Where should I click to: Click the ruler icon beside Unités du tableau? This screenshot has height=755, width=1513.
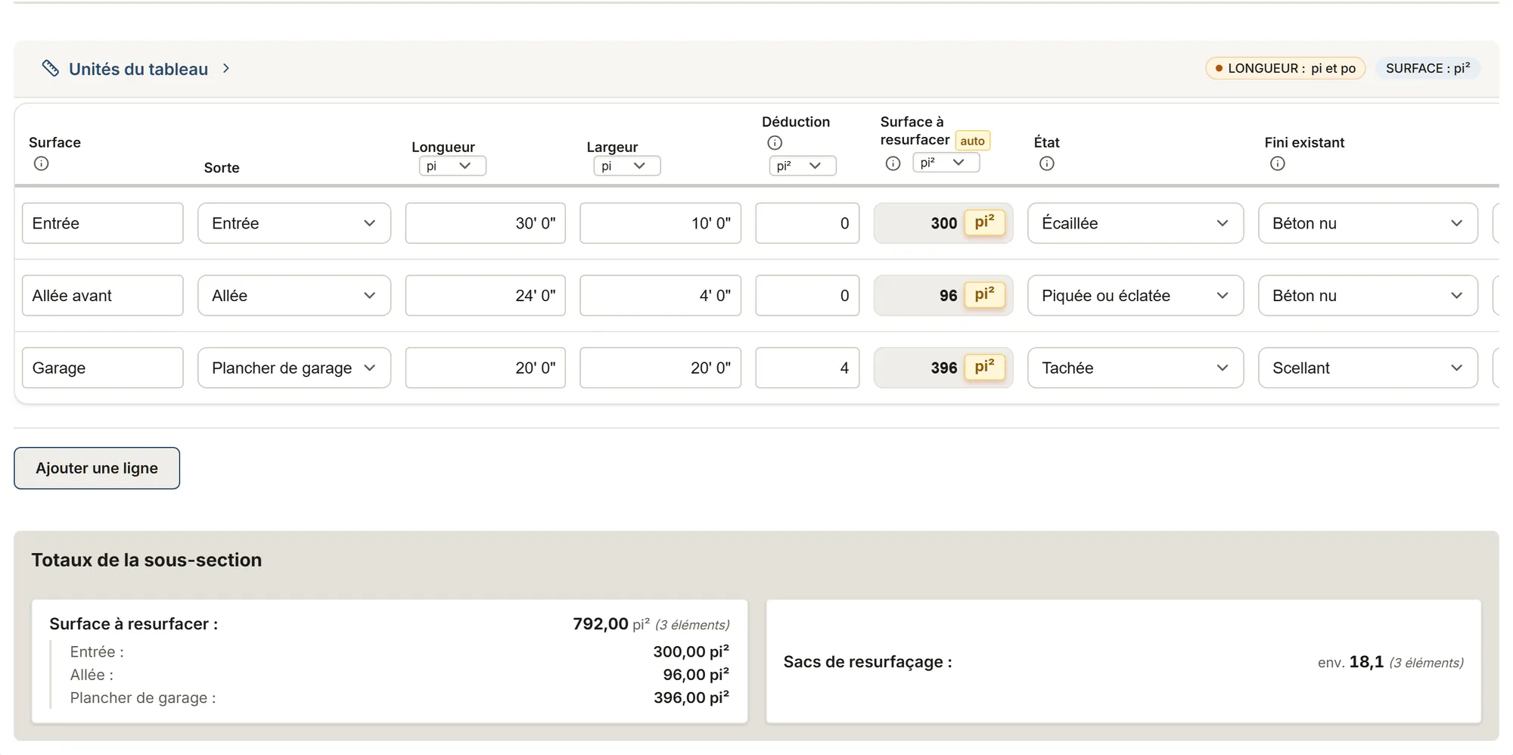click(x=50, y=69)
